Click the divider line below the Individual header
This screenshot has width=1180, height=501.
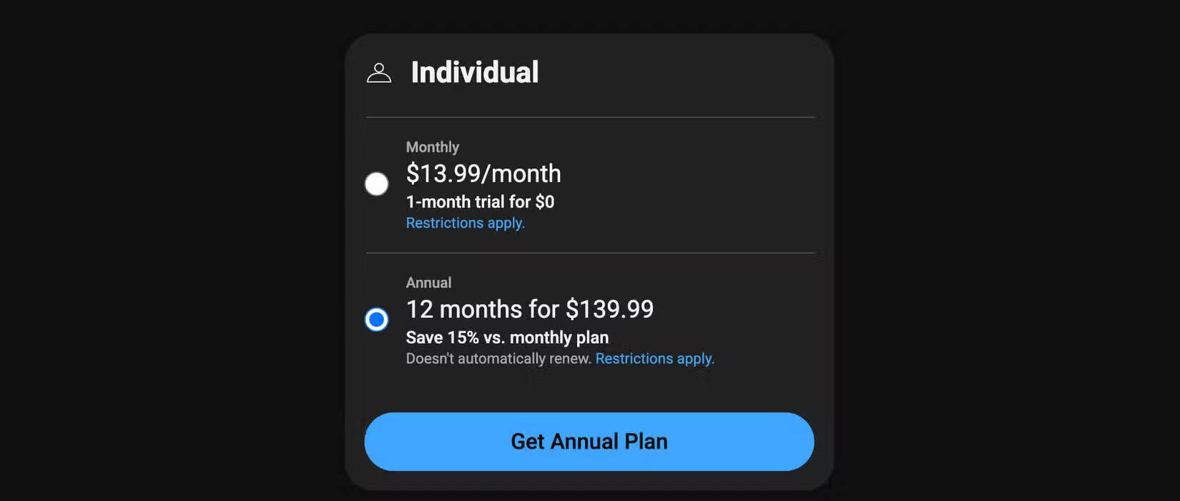[590, 115]
